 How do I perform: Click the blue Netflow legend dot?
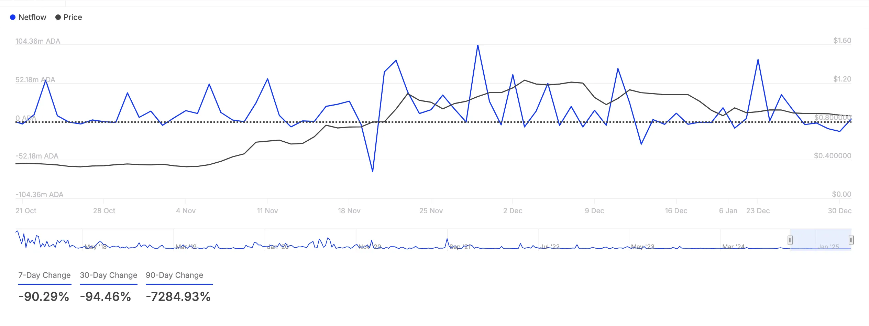13,17
